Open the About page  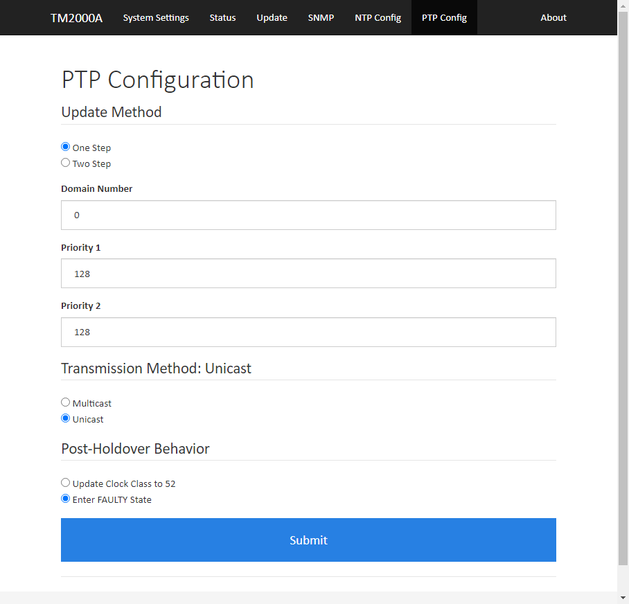tap(553, 17)
